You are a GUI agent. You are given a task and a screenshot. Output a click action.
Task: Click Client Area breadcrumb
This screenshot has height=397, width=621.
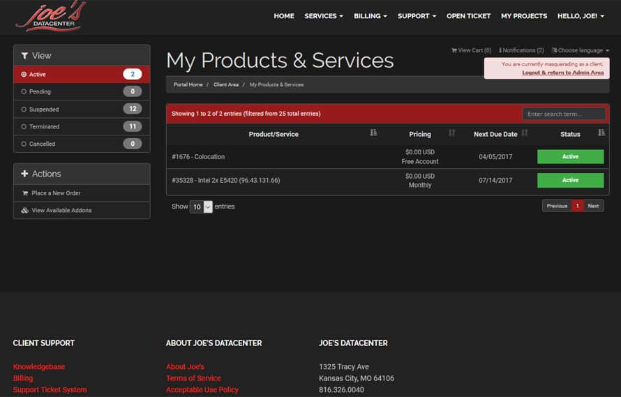(x=226, y=85)
